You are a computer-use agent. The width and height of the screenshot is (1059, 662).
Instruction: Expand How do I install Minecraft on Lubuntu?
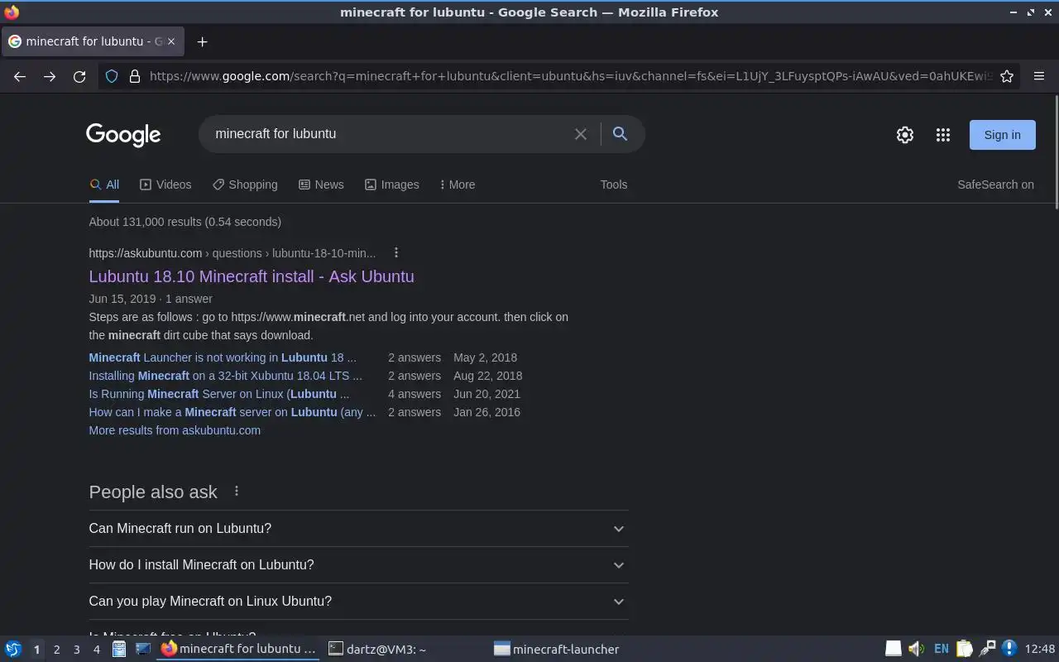[x=358, y=565]
